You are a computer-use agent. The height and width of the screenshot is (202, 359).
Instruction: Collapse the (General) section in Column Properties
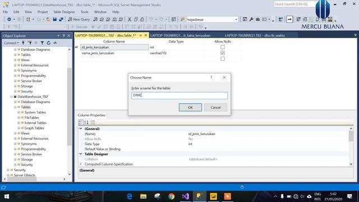[x=81, y=128]
